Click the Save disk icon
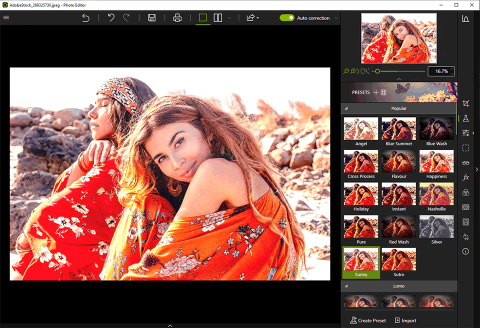Image resolution: width=480 pixels, height=328 pixels. pos(152,18)
